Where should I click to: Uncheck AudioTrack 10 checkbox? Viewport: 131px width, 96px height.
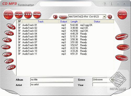pos(19,51)
